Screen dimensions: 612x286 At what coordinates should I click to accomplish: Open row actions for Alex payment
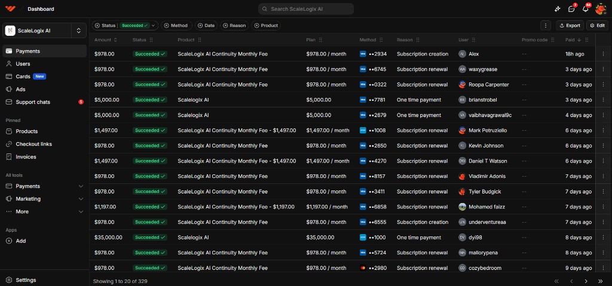coord(603,54)
